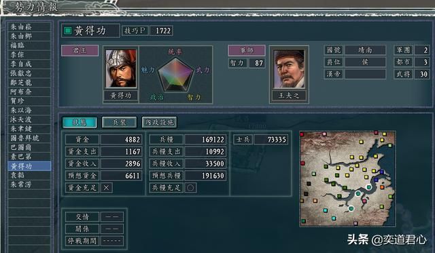
Task: Select 阿布奈 in the faction list
Action: pos(29,92)
